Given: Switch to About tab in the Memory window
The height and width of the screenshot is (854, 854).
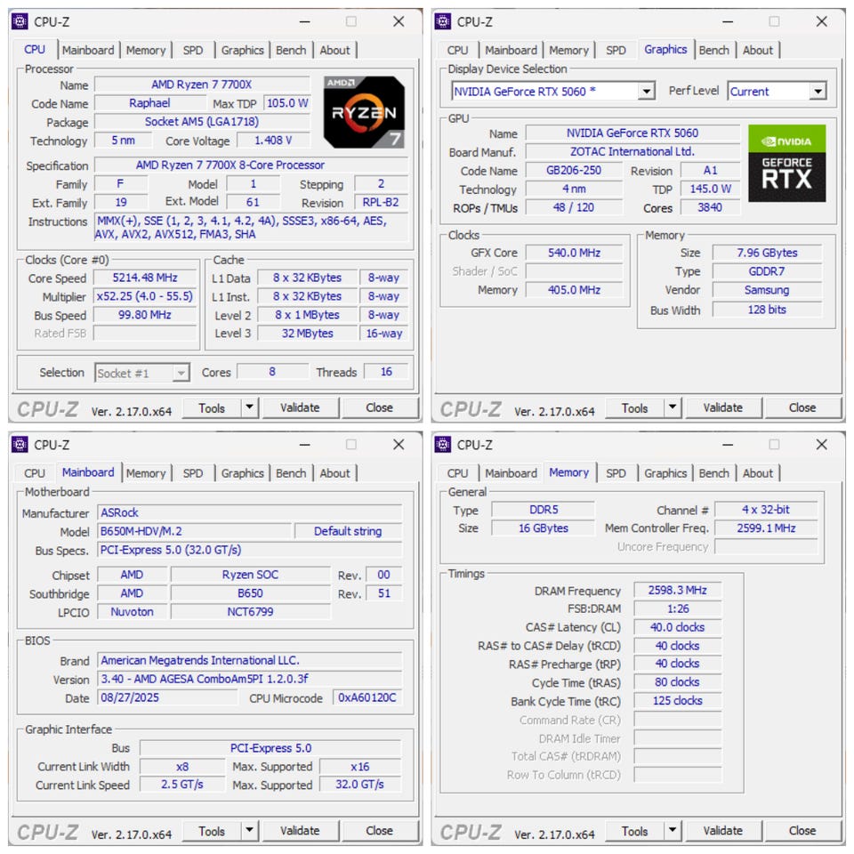Looking at the screenshot, I should [758, 473].
